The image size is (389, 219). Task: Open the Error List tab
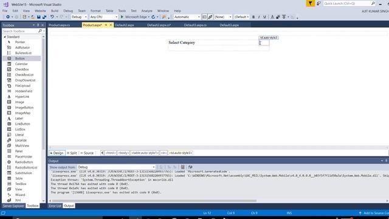(55, 206)
